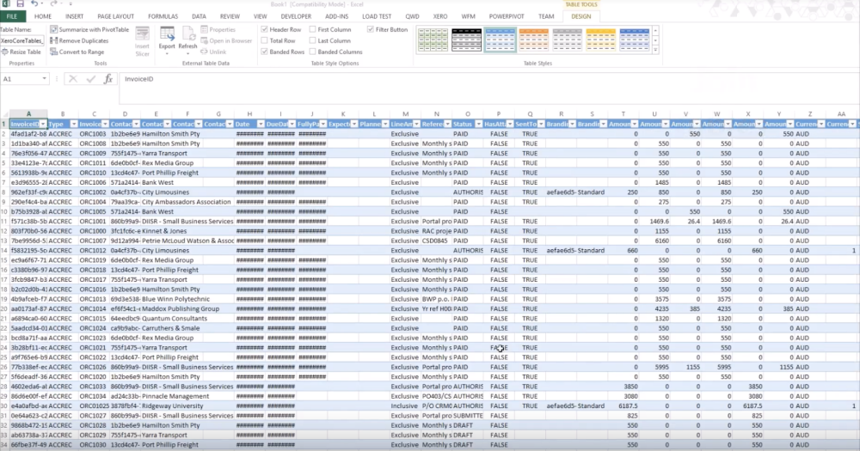The image size is (860, 451).
Task: Switch to the INSERT ribbon tab
Action: click(75, 16)
